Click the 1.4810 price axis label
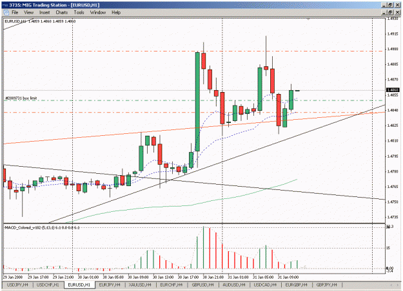 coord(393,140)
